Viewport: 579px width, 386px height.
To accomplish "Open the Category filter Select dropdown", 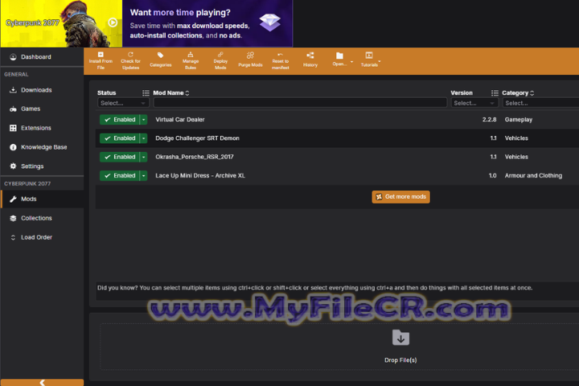I will [540, 103].
